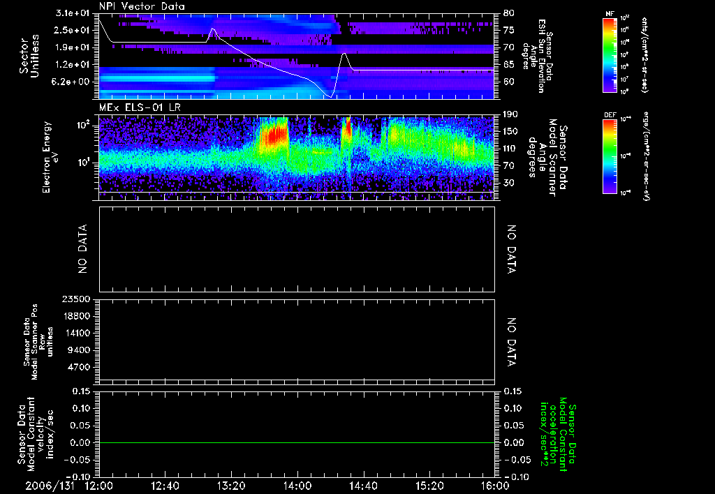Click the "2.5e+01" sector axis value
715x494 pixels.
[x=73, y=30]
